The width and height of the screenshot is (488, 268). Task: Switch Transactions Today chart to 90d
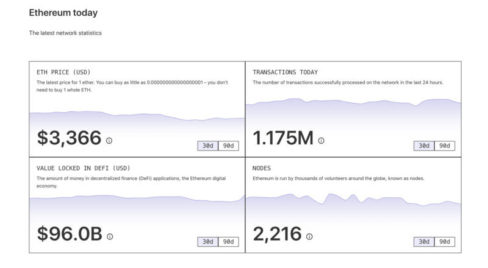pyautogui.click(x=445, y=146)
